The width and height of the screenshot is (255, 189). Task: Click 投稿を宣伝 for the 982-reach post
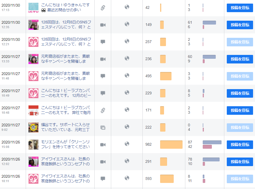point(240,145)
